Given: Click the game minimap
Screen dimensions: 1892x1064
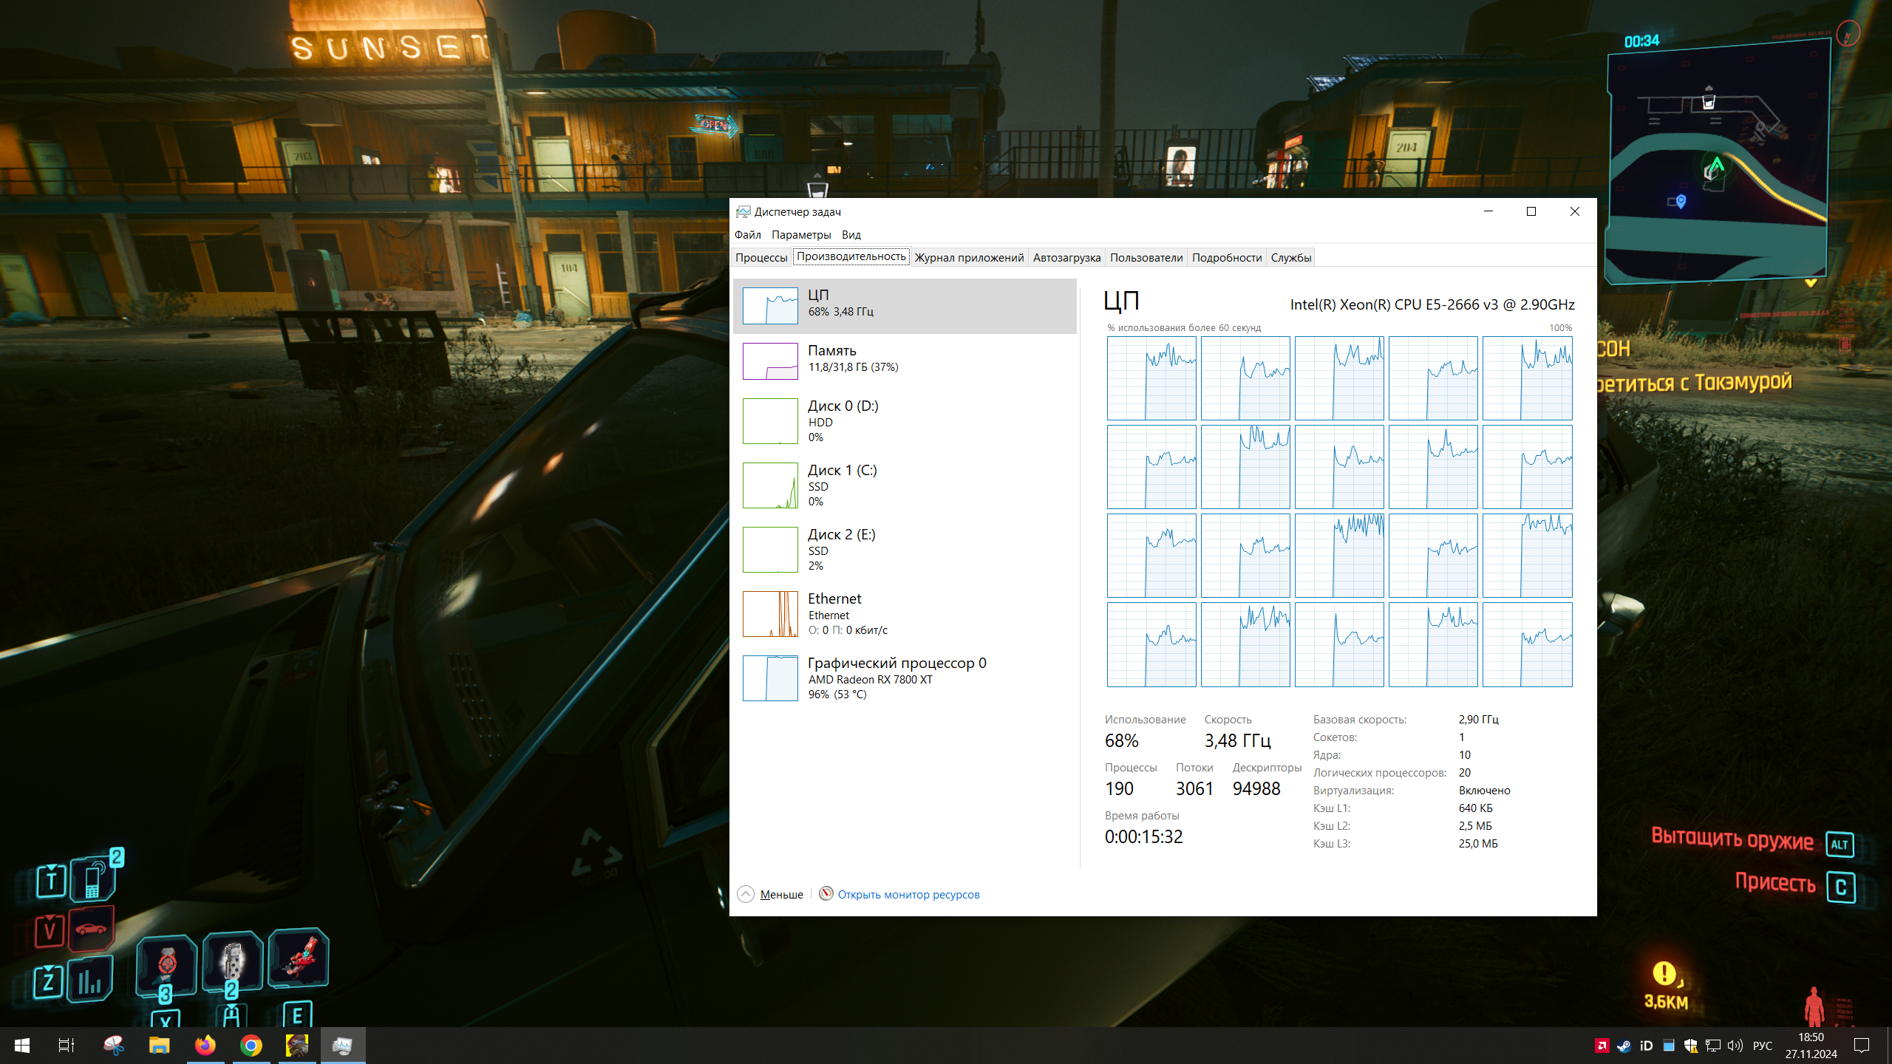Looking at the screenshot, I should coord(1717,161).
